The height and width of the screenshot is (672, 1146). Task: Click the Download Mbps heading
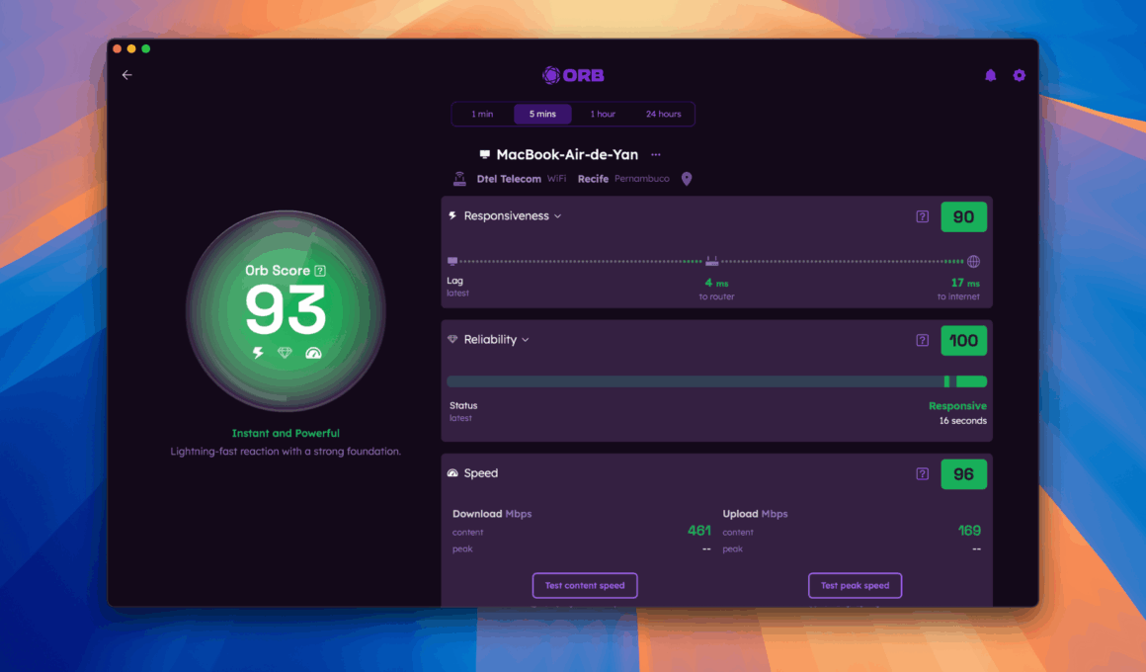(492, 513)
